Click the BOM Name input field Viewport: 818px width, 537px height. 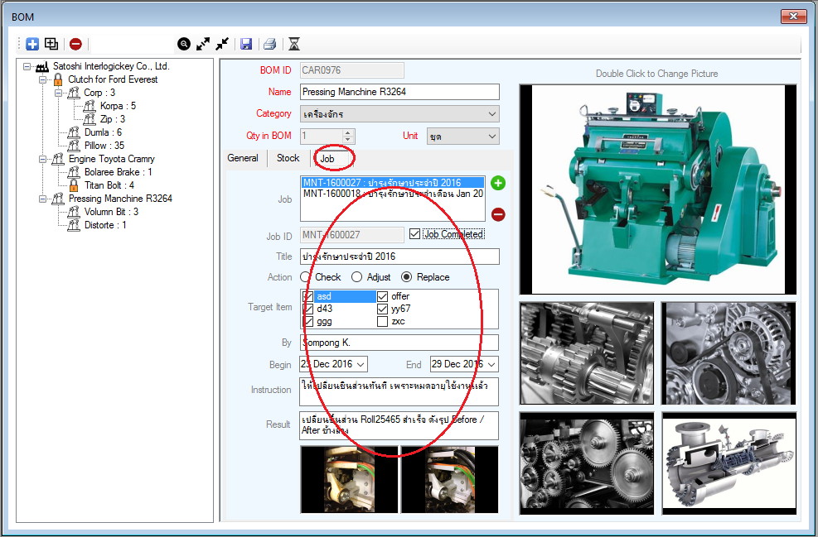point(399,92)
